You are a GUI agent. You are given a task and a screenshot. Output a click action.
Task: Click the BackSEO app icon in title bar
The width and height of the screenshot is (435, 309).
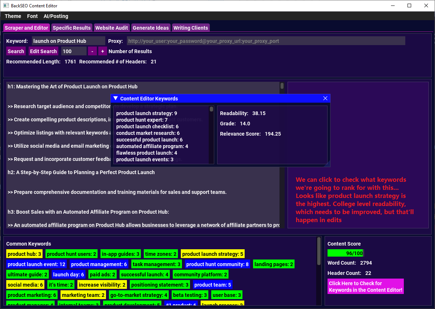point(6,5)
